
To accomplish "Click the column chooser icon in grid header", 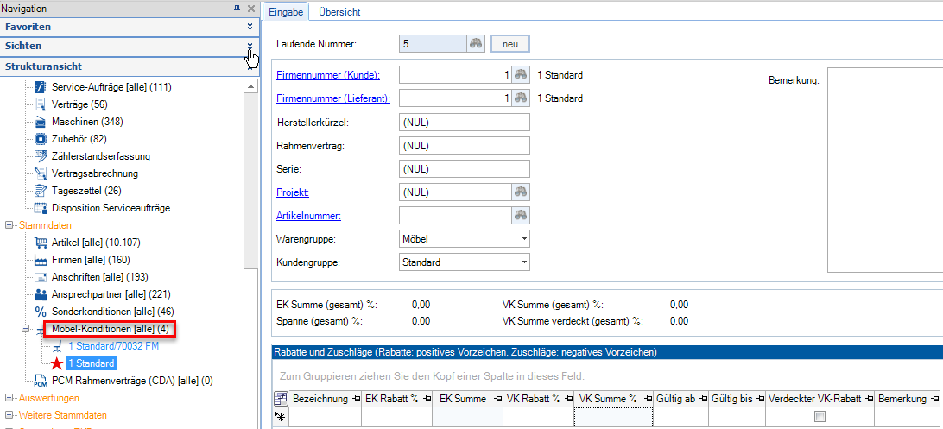I will point(281,399).
